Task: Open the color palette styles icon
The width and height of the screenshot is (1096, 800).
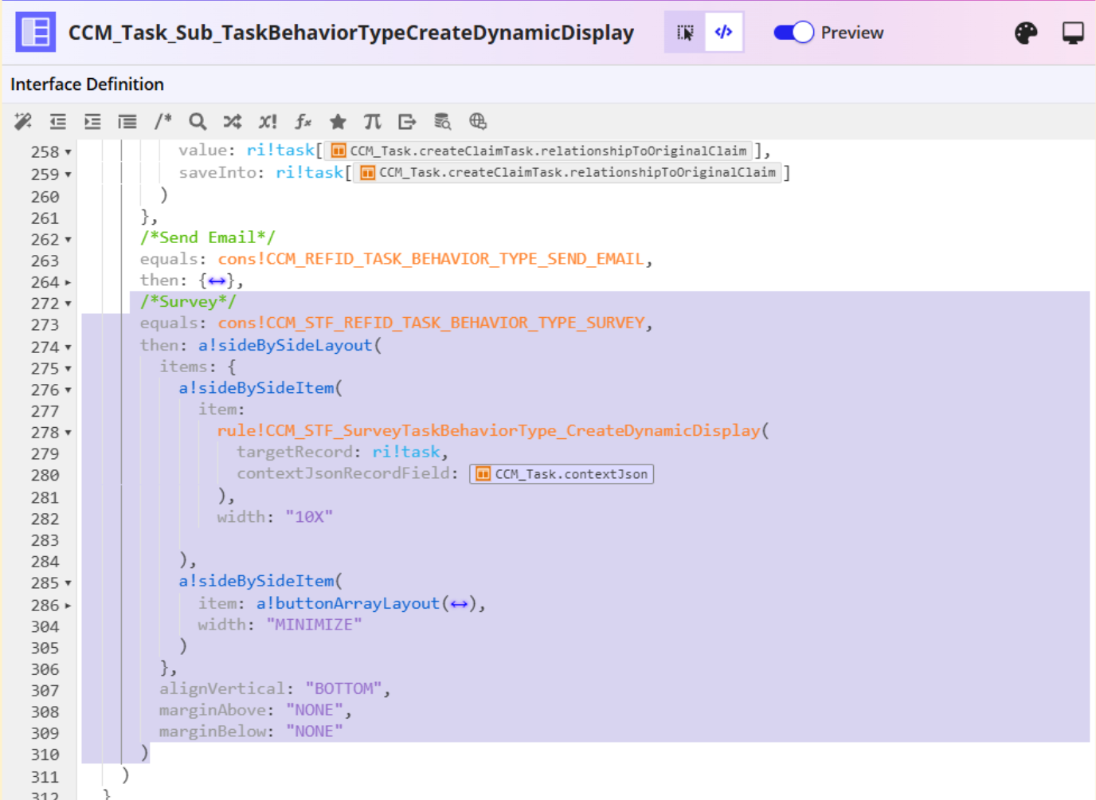Action: point(1026,33)
